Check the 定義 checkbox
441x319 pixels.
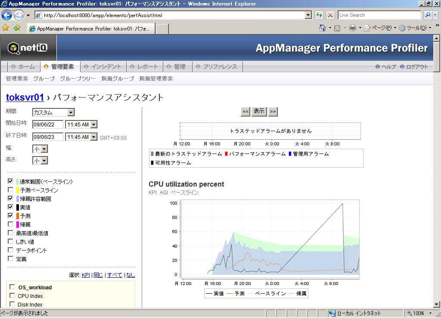[10, 258]
